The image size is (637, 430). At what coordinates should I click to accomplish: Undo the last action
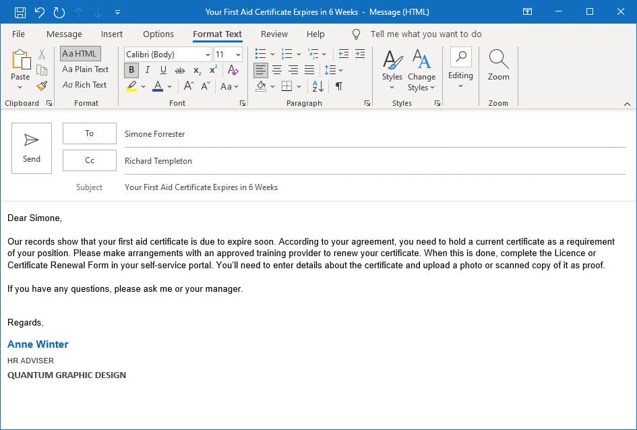pos(39,12)
